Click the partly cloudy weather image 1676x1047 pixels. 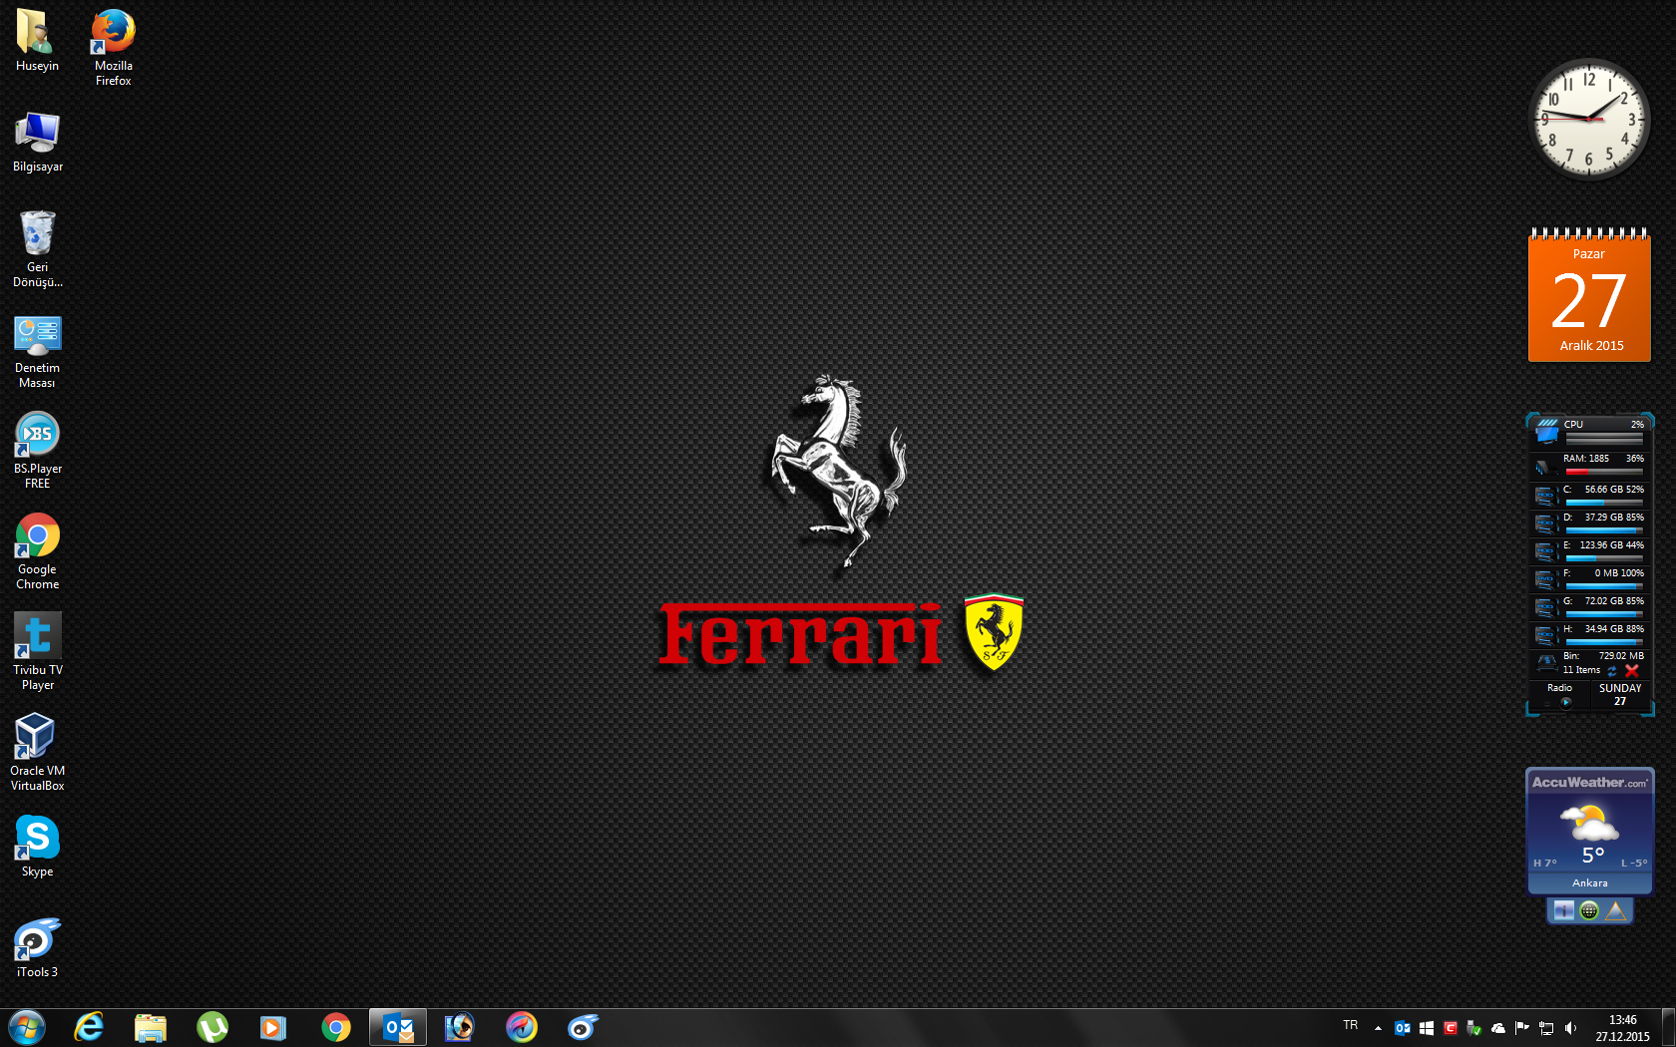click(x=1589, y=824)
